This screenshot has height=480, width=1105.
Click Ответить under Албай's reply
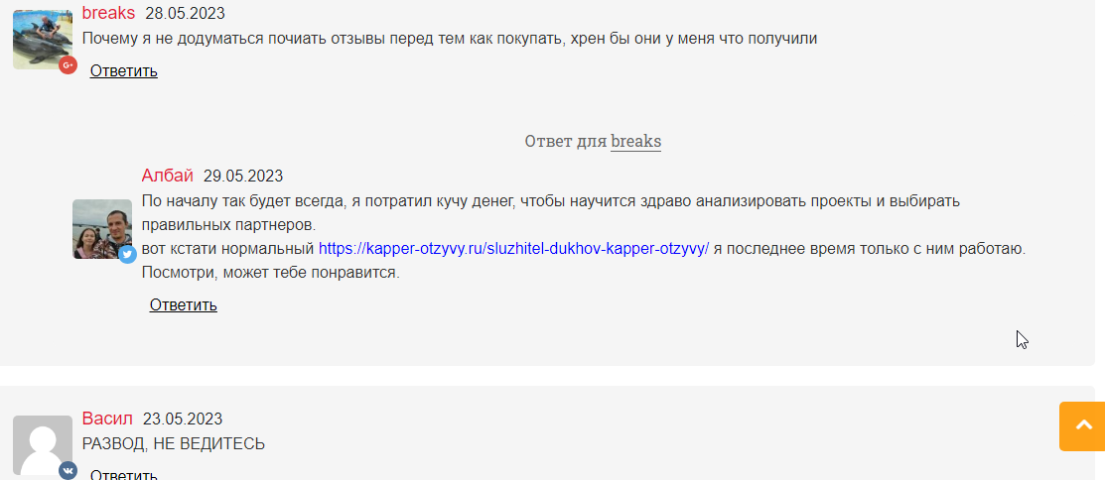(x=184, y=304)
